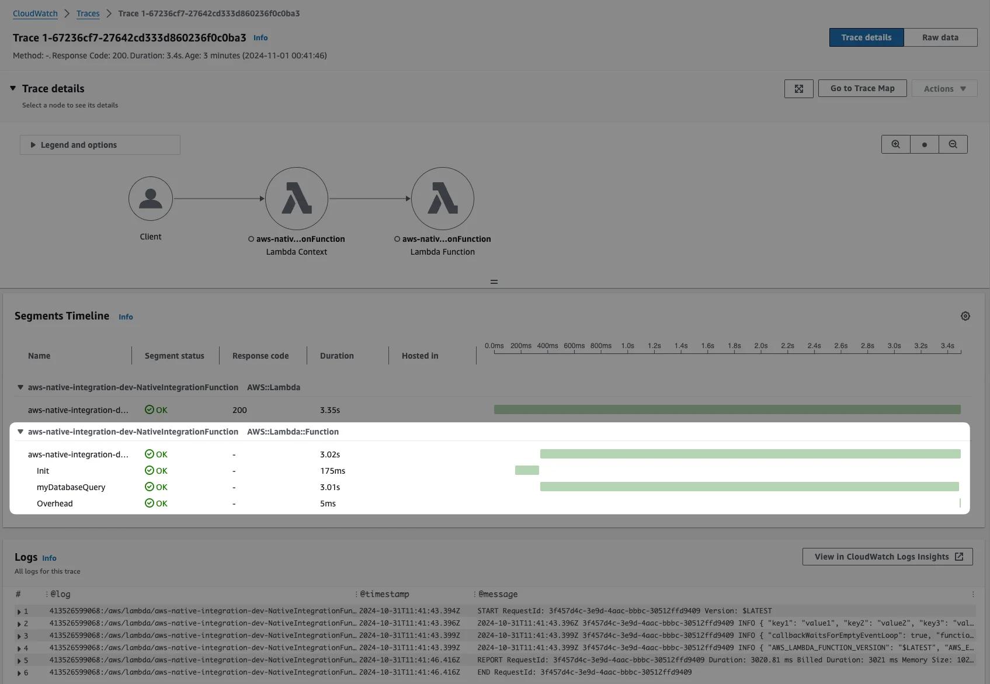Select the Lambda Context node icon

pos(297,199)
